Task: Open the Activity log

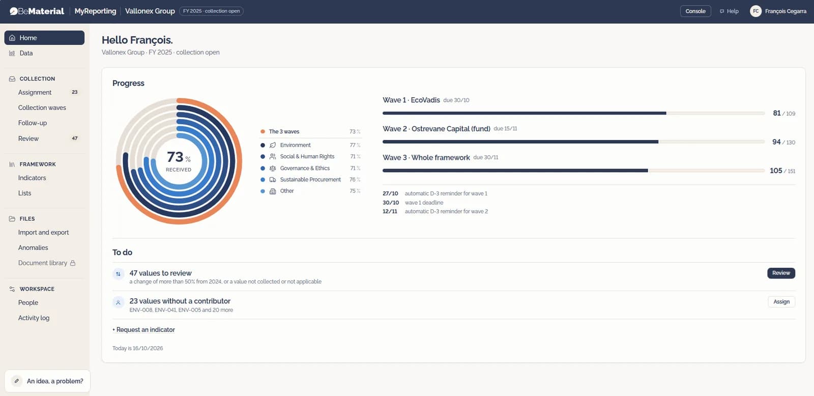Action: [x=45, y=318]
